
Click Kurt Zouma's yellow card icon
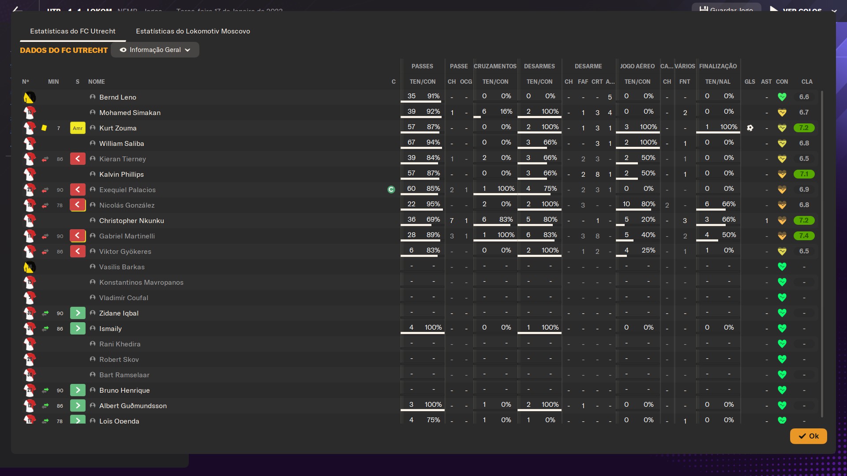(44, 128)
